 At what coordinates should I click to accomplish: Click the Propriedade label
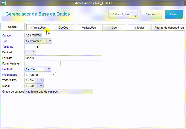click(10, 75)
